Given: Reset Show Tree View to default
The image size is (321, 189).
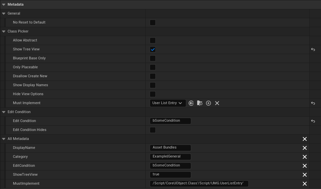Looking at the screenshot, I should coord(313,49).
